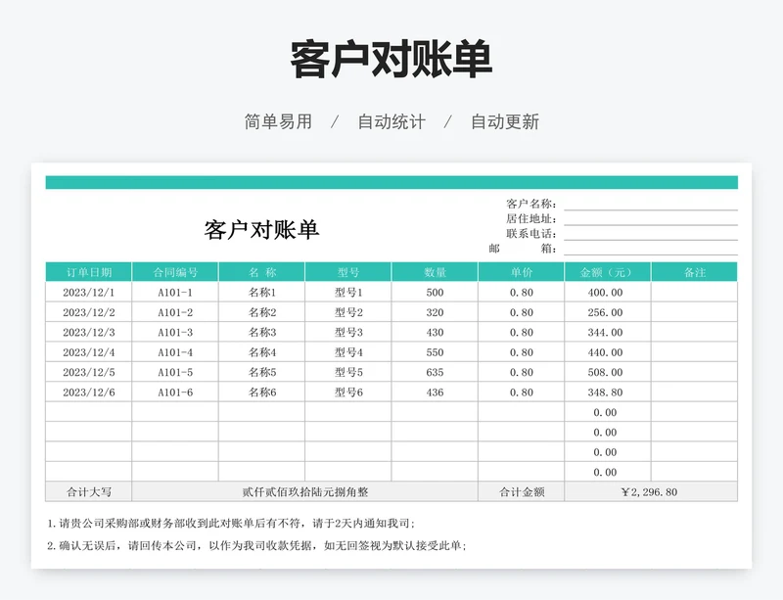The width and height of the screenshot is (783, 600).
Task: Click the 名称6 cell
Action: pyautogui.click(x=261, y=392)
